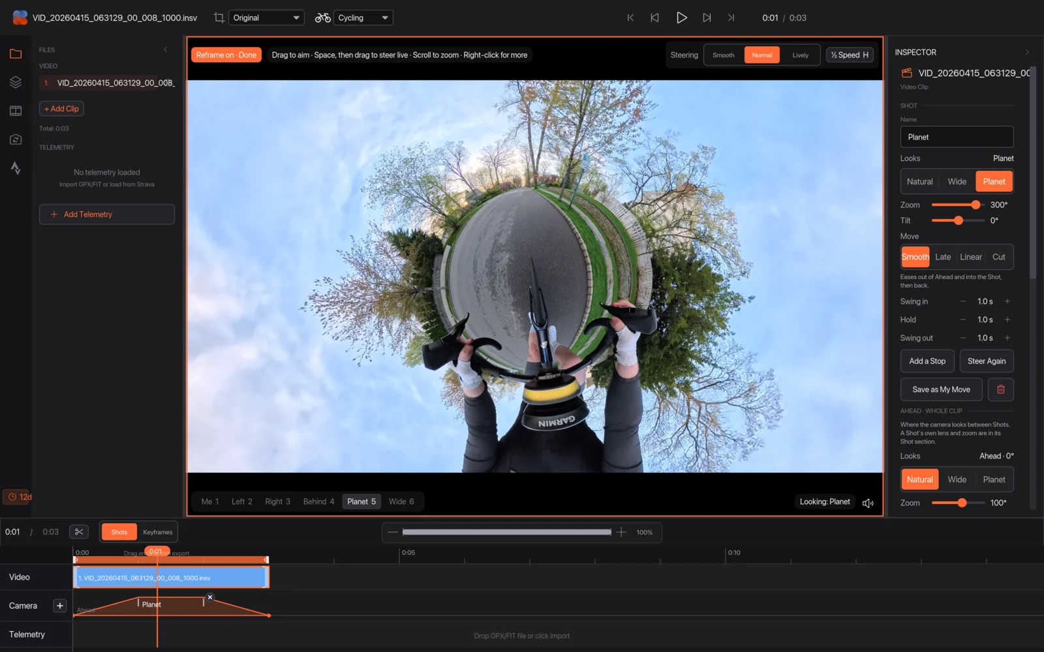
Task: Remove the Planet shot with X marker
Action: click(210, 597)
